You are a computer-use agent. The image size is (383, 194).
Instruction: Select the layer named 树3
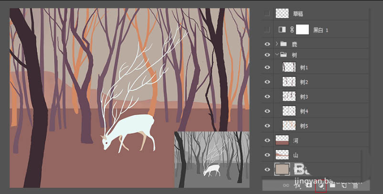coord(304,97)
